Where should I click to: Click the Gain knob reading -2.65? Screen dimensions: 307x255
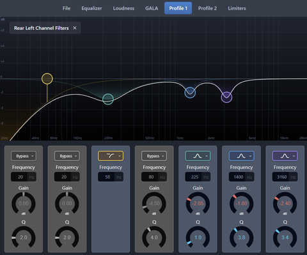(x=198, y=203)
